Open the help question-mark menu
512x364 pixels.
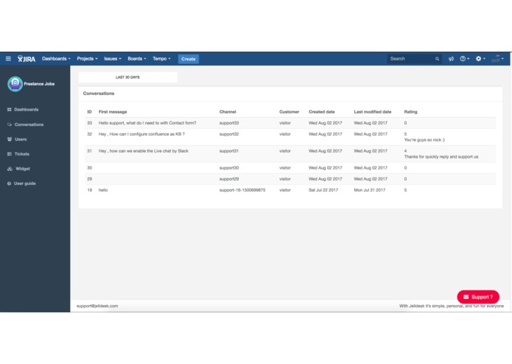coord(464,59)
